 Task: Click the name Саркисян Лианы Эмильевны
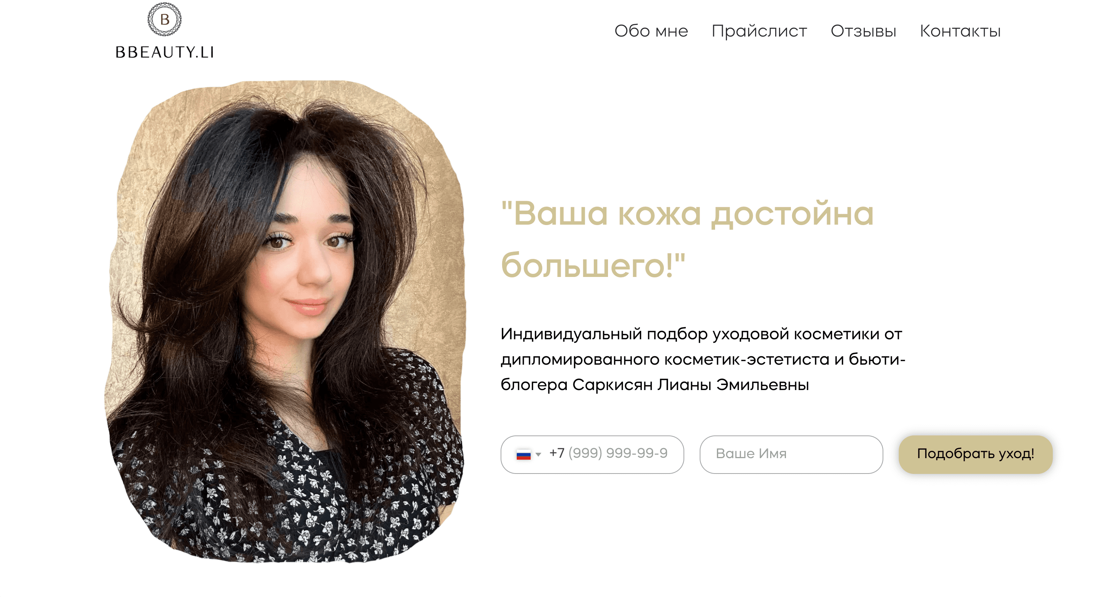690,385
